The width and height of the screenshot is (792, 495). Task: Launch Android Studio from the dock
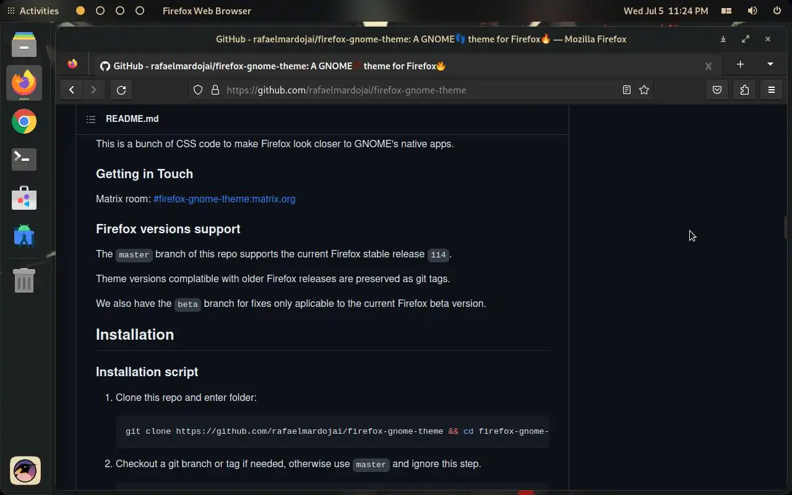pyautogui.click(x=24, y=236)
